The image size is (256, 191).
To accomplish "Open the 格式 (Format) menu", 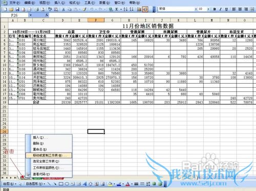I will pos(74,3).
